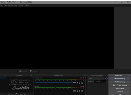Open the Scene Collection menu
This screenshot has height=95, width=131.
tap(10, 5)
